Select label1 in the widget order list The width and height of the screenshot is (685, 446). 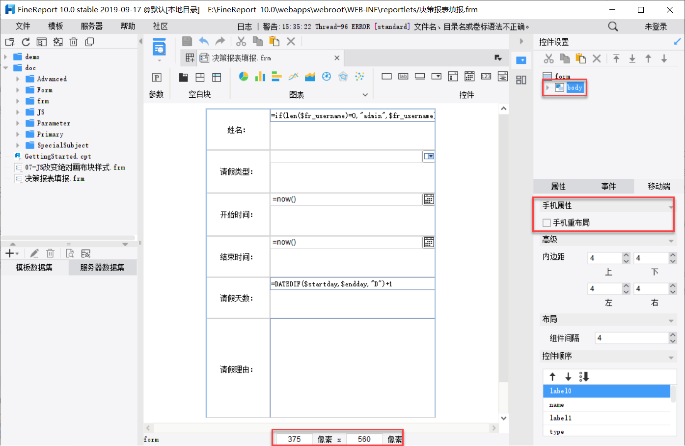coord(606,418)
